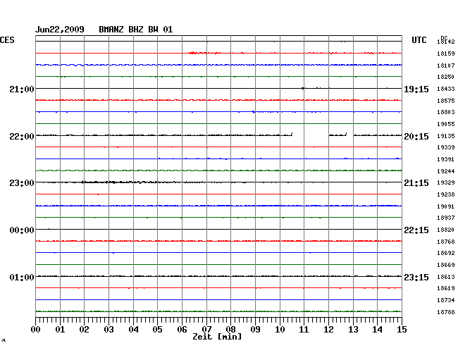Click the DC value 18159
This screenshot has height=348, width=458.
point(446,54)
